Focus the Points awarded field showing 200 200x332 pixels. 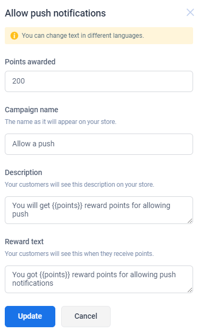[99, 81]
